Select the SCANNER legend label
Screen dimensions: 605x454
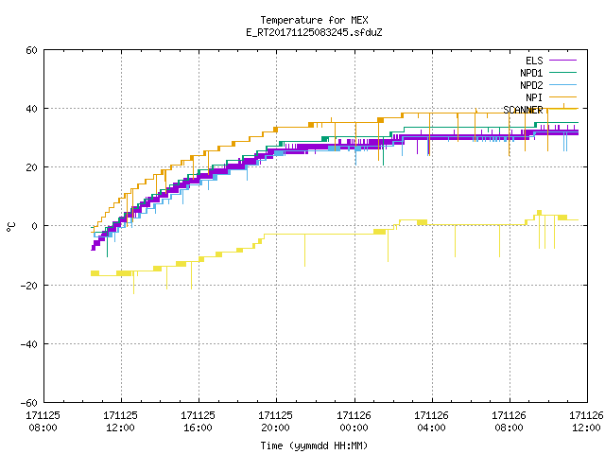point(523,110)
